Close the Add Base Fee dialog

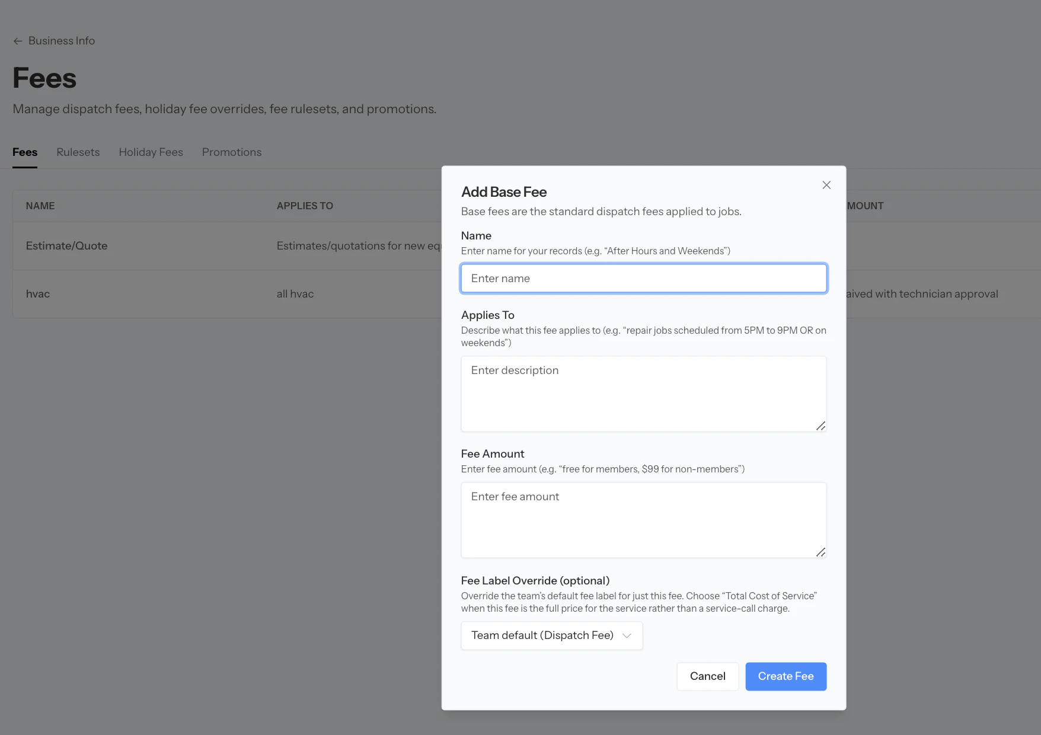(826, 185)
